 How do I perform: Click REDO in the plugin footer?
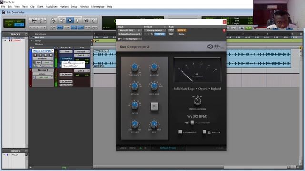132,148
